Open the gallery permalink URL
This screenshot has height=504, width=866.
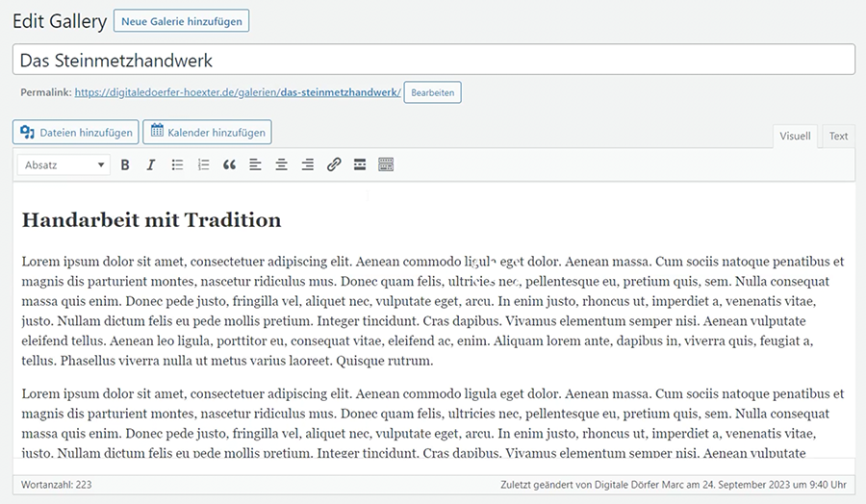[x=237, y=92]
